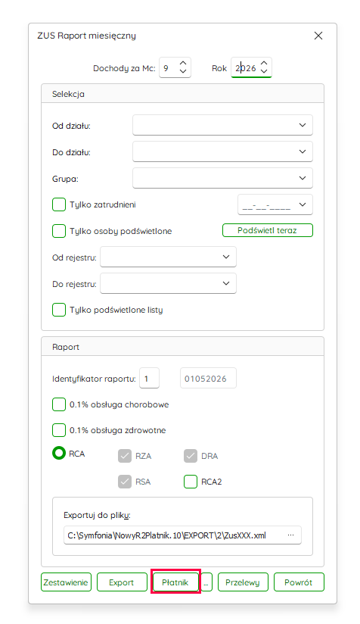Check the RCA2 checkbox
This screenshot has width=360, height=624.
(191, 482)
